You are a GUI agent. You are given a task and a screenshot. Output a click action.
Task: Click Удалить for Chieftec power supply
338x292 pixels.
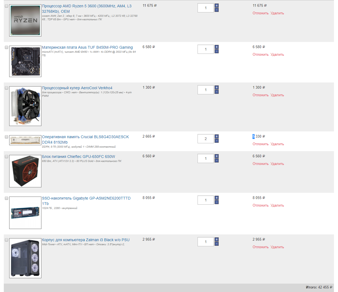tap(277, 164)
